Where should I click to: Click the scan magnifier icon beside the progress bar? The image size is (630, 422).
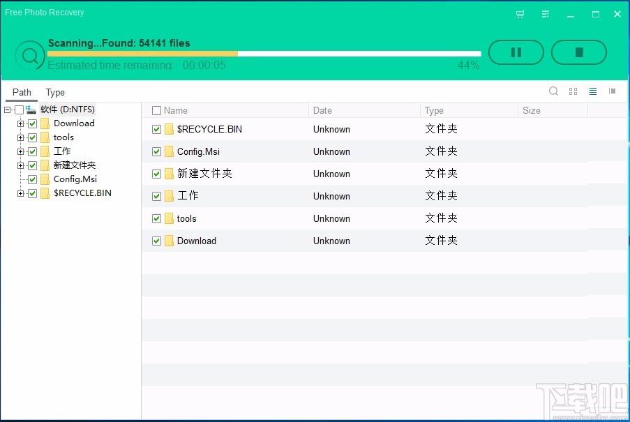30,55
